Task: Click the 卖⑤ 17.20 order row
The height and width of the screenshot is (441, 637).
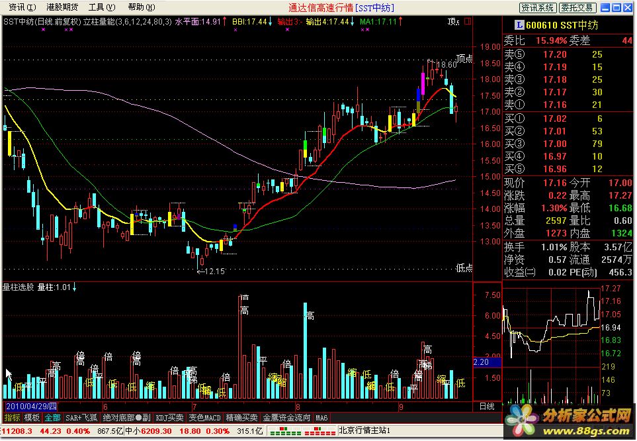Action: point(568,54)
